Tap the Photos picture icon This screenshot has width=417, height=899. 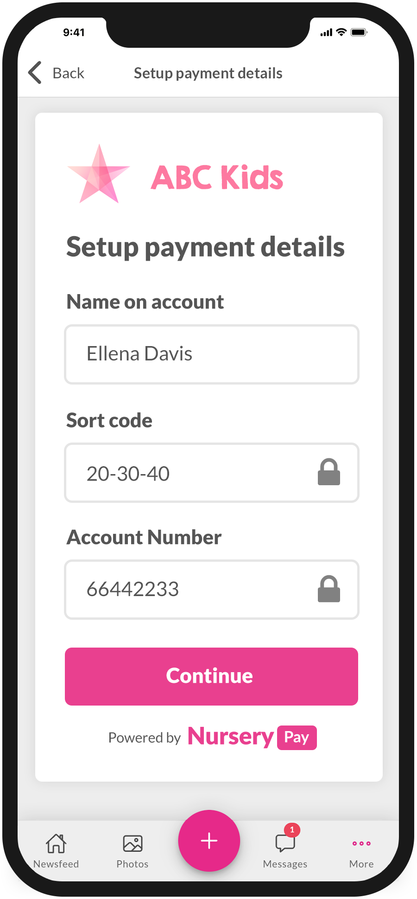pyautogui.click(x=133, y=843)
